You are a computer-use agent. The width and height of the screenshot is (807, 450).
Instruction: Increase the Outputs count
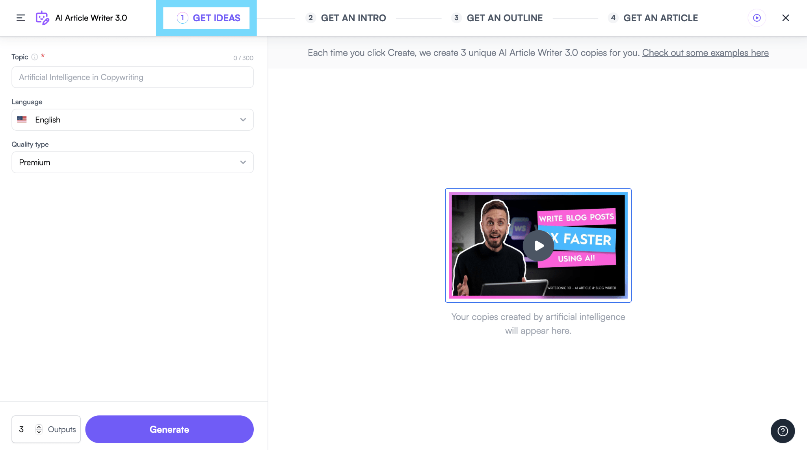39,426
